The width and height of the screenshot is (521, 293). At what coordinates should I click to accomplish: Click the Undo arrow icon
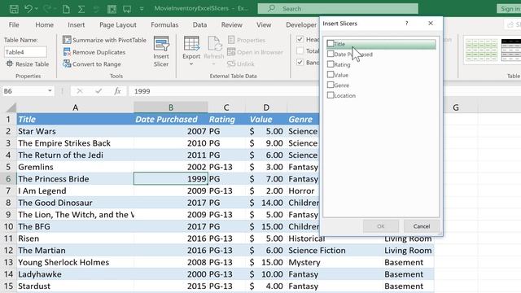pyautogui.click(x=28, y=9)
